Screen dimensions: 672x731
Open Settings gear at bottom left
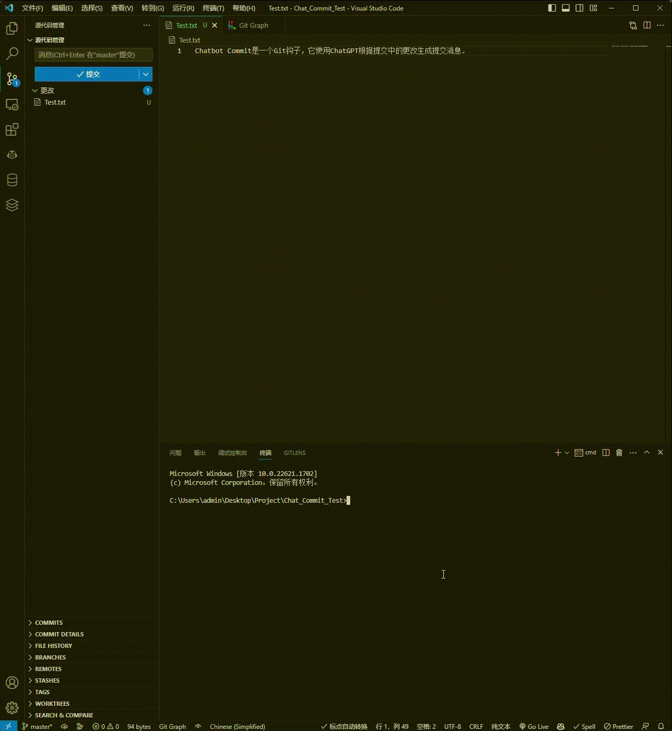click(12, 707)
